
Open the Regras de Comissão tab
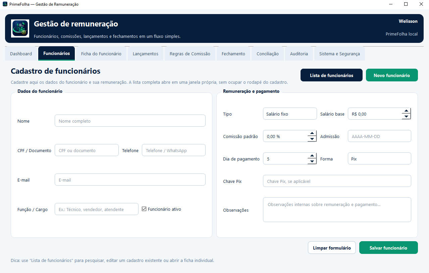[x=190, y=54]
